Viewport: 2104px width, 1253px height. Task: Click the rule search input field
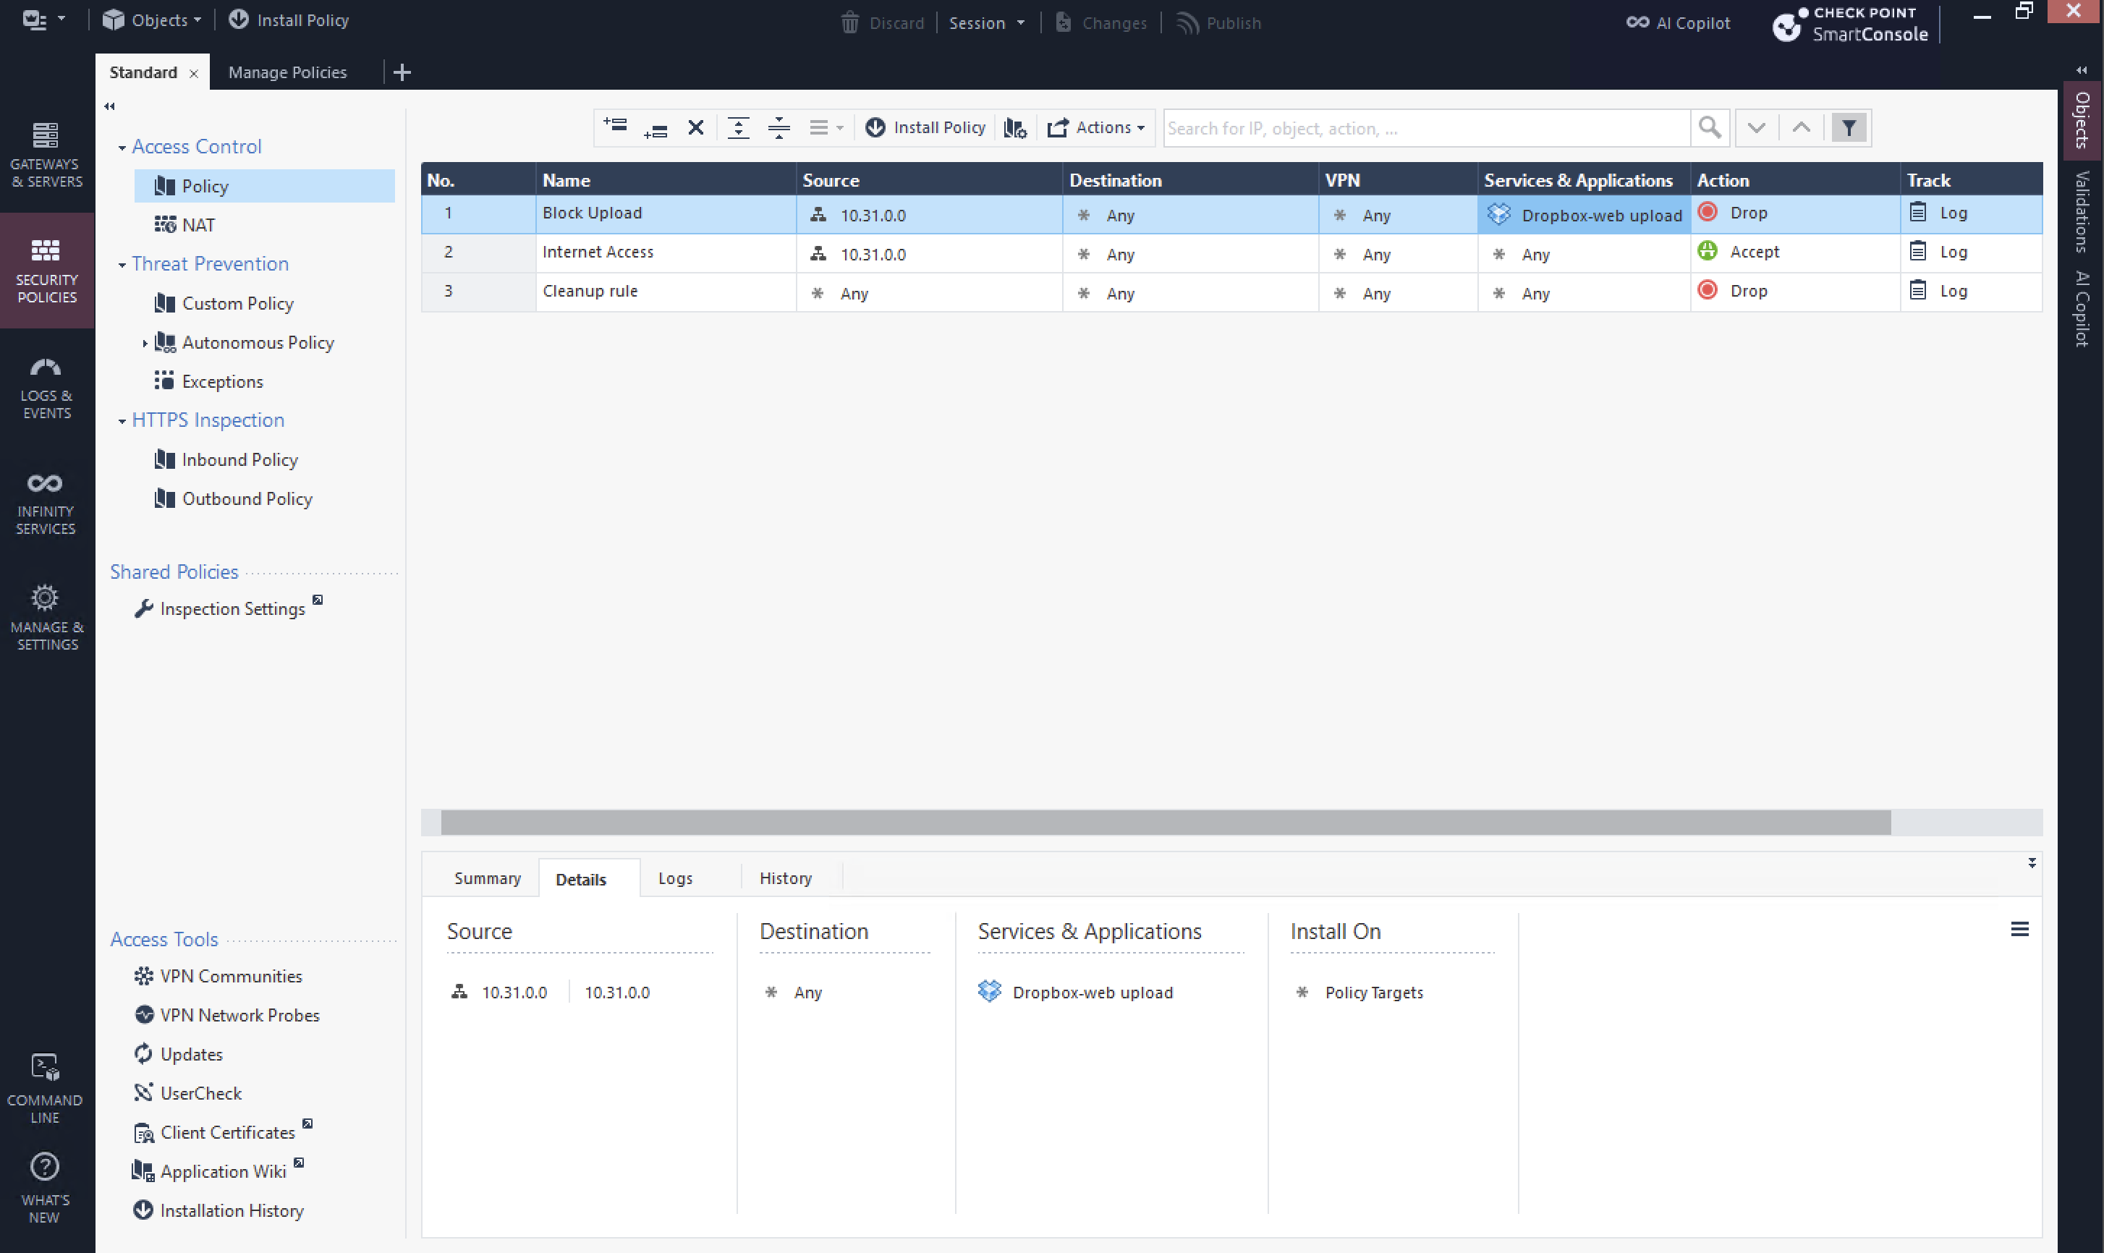[1425, 127]
